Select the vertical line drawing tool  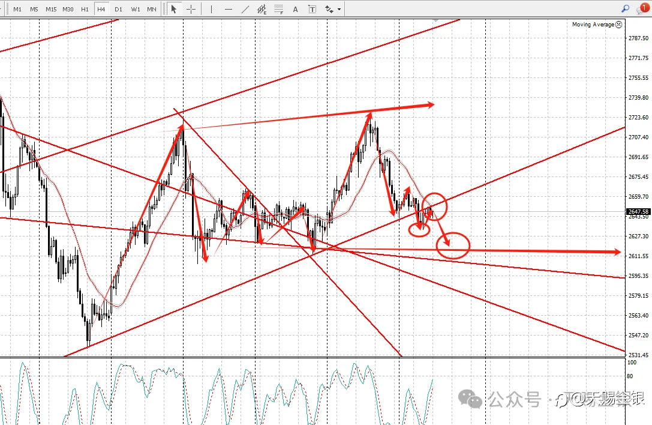(x=211, y=9)
